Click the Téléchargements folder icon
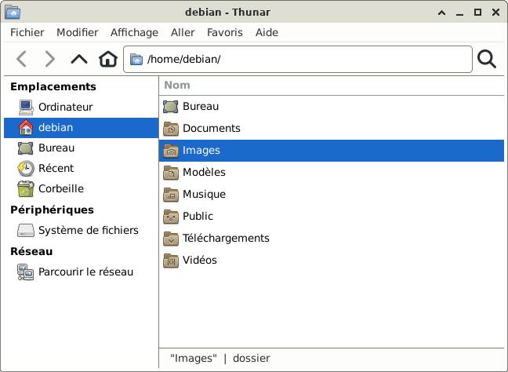The height and width of the screenshot is (372, 508). pos(170,239)
